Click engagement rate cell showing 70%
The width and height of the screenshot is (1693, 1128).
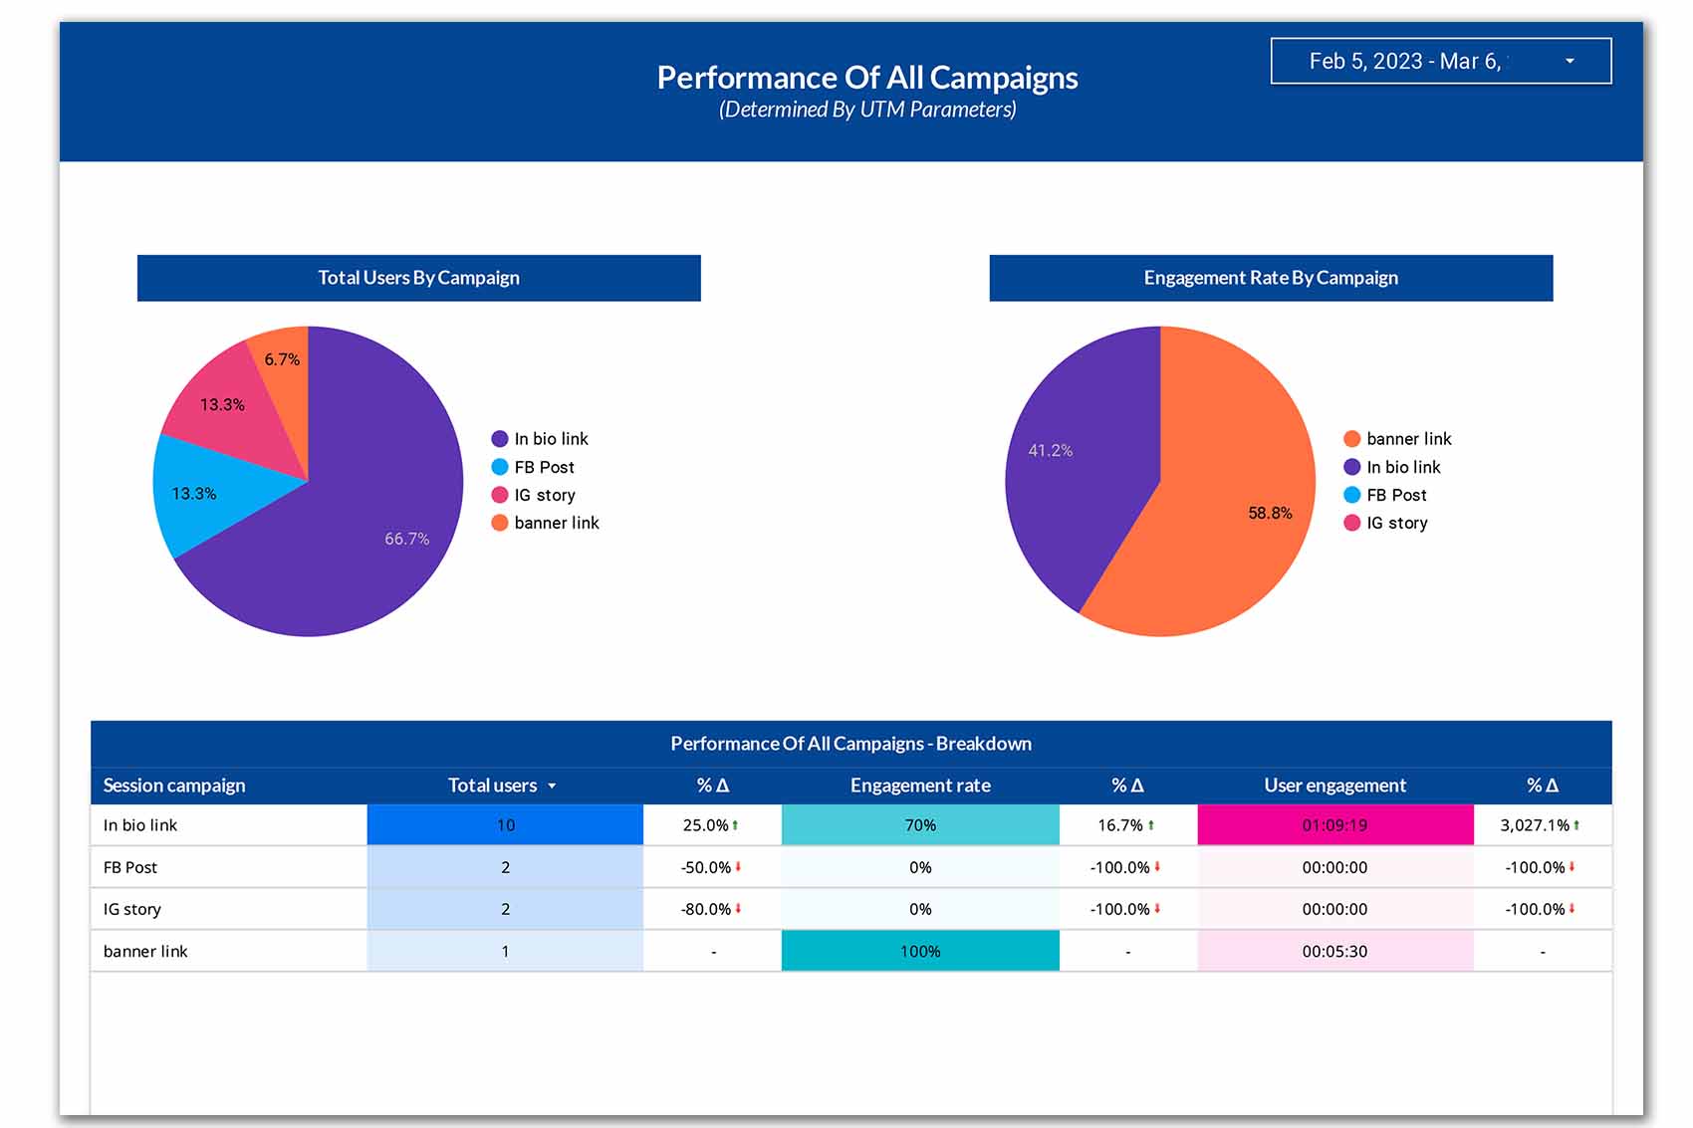click(920, 825)
